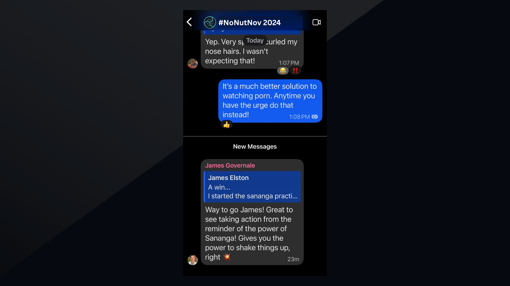
Task: Tap the laughing emoji reaction
Action: (x=283, y=71)
